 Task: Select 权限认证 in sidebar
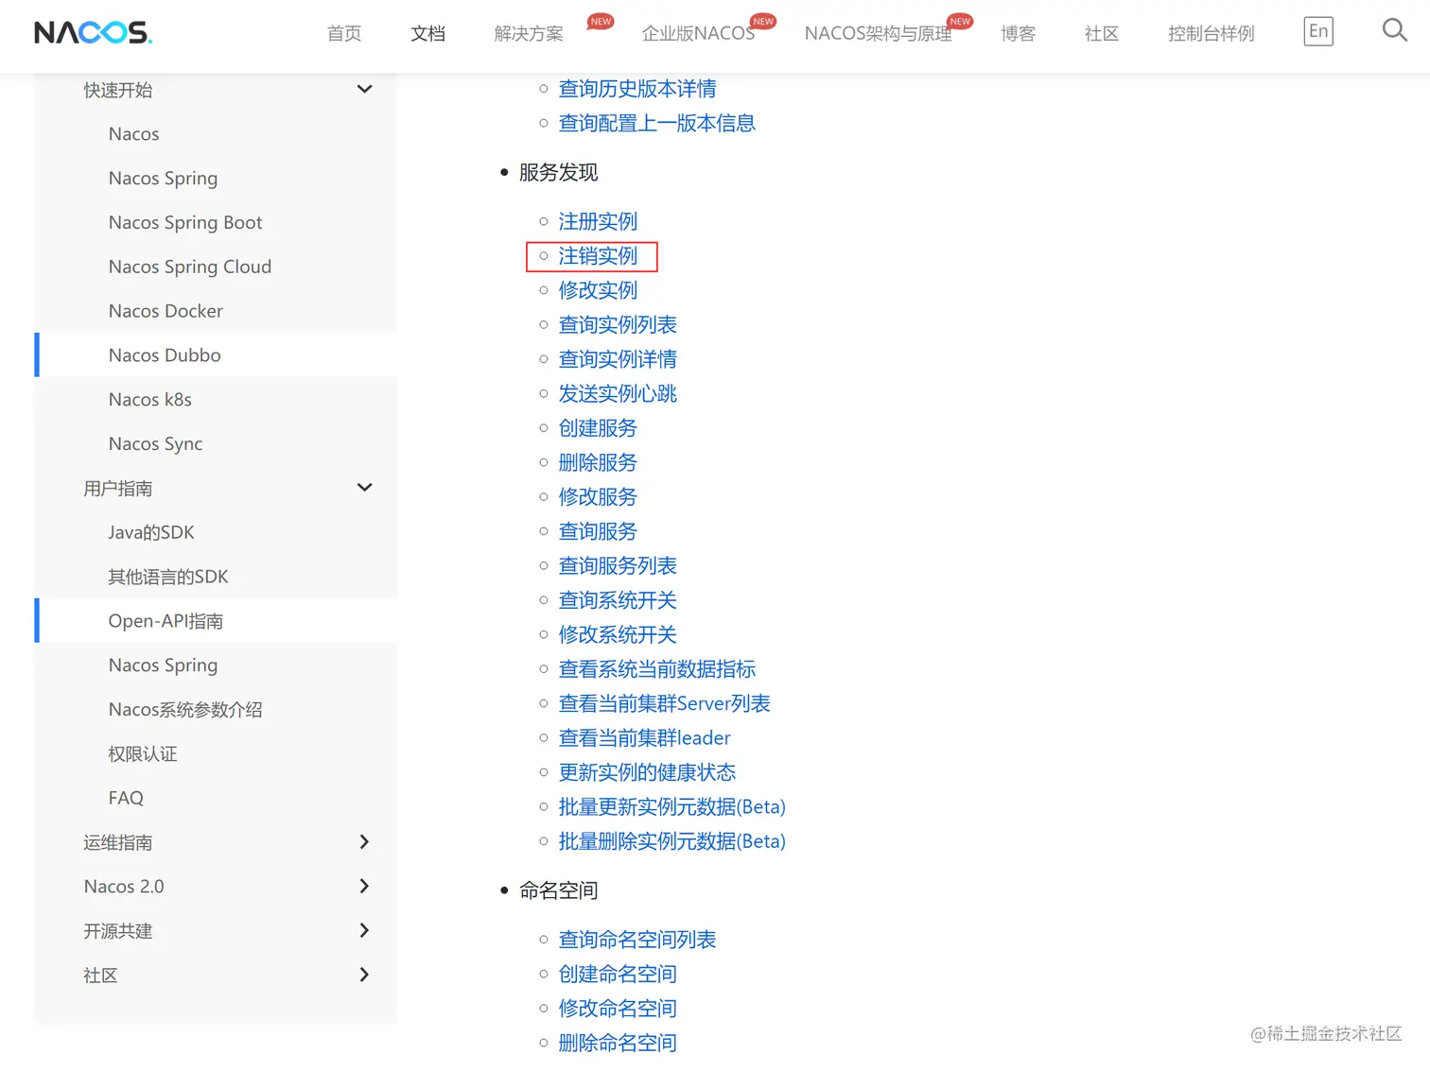(x=143, y=753)
